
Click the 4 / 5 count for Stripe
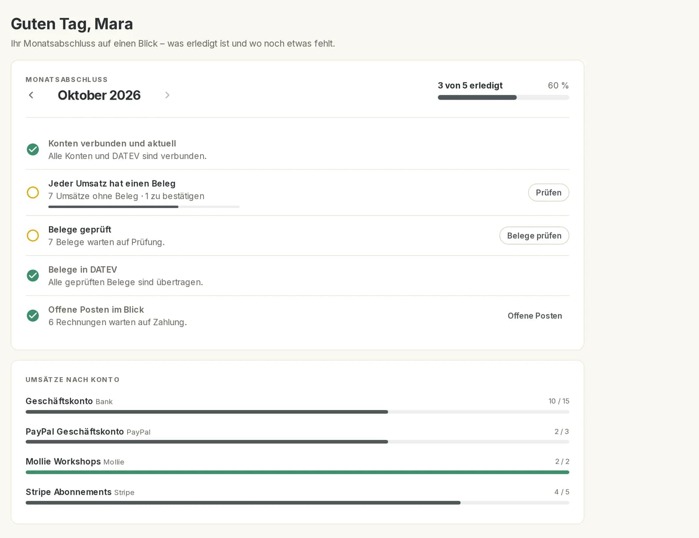(562, 492)
